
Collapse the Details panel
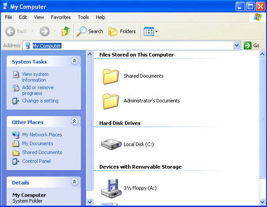(x=75, y=182)
